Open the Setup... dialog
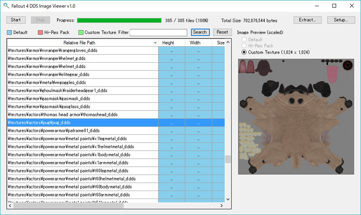The image size is (361, 215). tap(341, 20)
